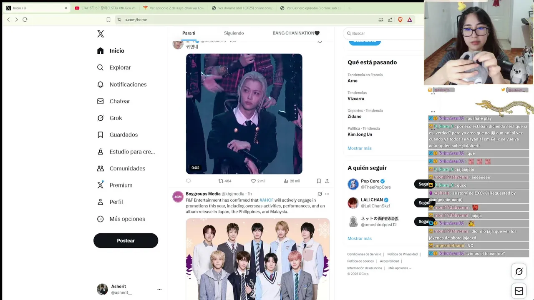Open Pop Core profile

click(x=370, y=181)
